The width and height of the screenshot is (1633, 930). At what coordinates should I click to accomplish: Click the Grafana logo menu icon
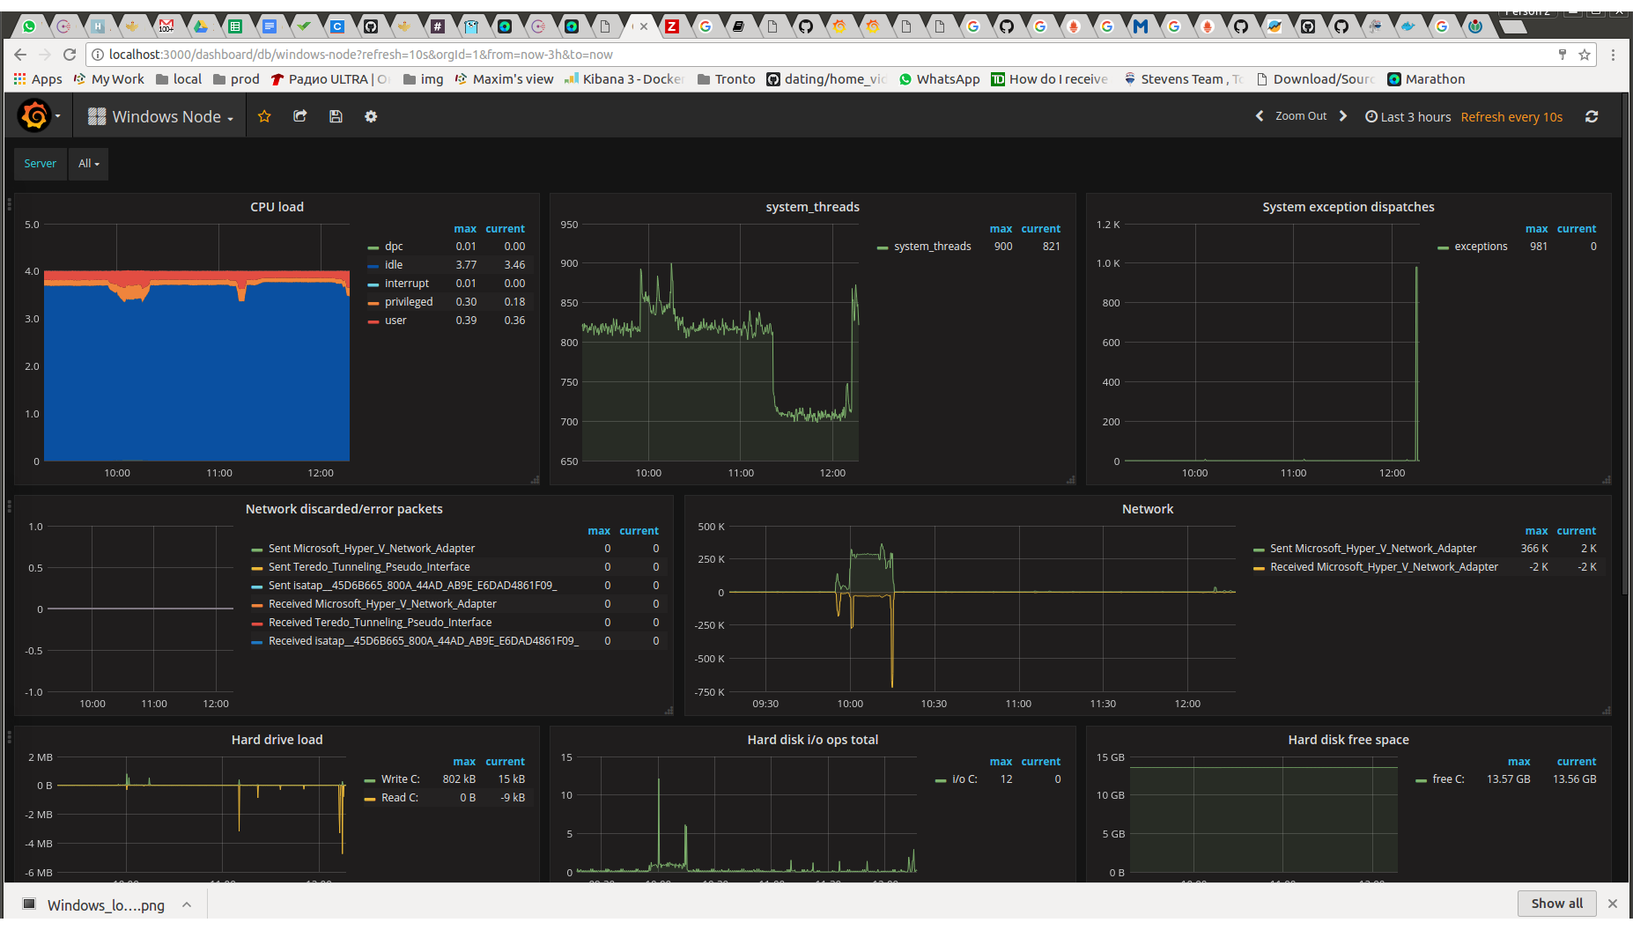coord(35,116)
